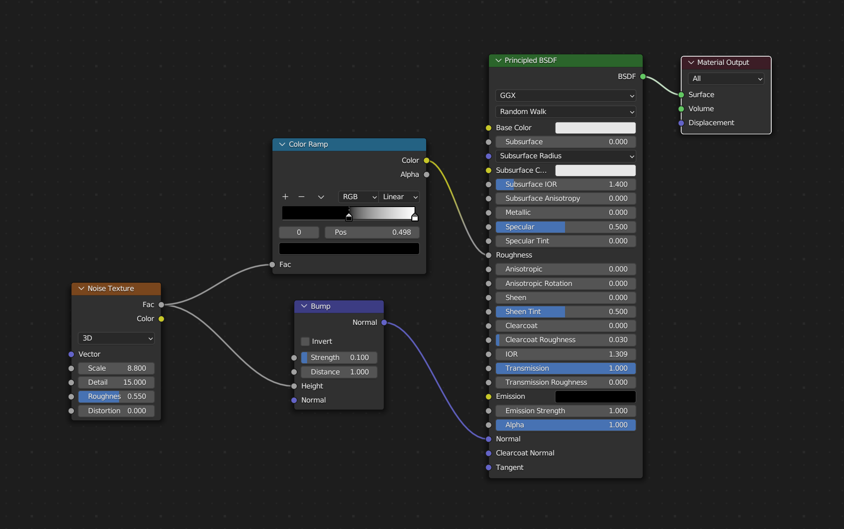Screen dimensions: 844x529
Task: Click the Material Output Surface socket
Action: pyautogui.click(x=681, y=95)
